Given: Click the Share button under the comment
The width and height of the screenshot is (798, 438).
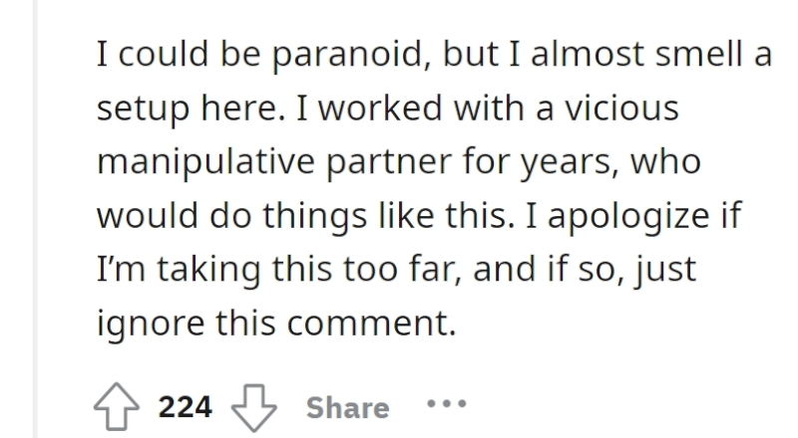Looking at the screenshot, I should pyautogui.click(x=347, y=407).
